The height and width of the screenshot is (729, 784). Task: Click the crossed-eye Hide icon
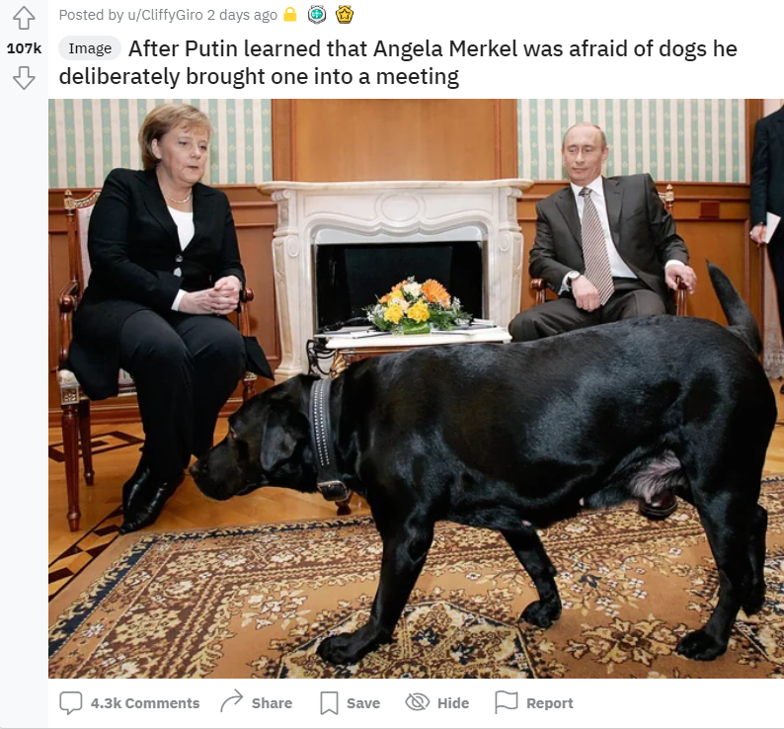click(418, 702)
